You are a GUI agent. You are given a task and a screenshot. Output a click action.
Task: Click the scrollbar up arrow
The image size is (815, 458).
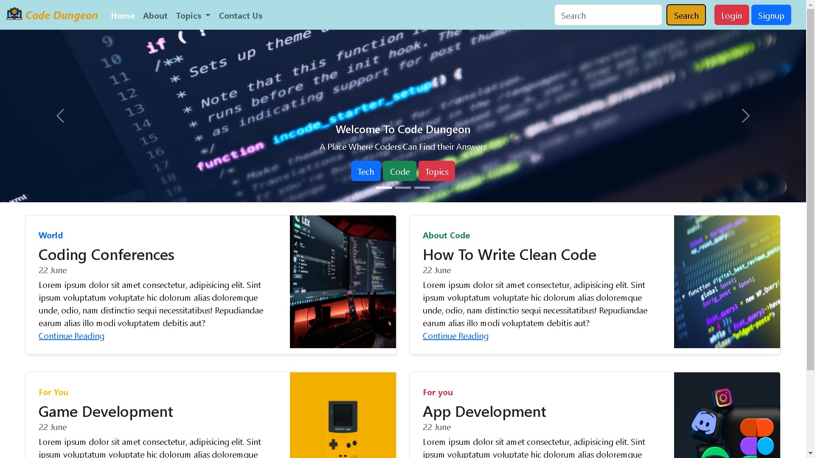point(810,4)
